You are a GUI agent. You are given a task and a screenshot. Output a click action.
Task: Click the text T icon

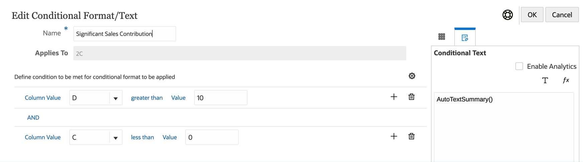(x=545, y=81)
